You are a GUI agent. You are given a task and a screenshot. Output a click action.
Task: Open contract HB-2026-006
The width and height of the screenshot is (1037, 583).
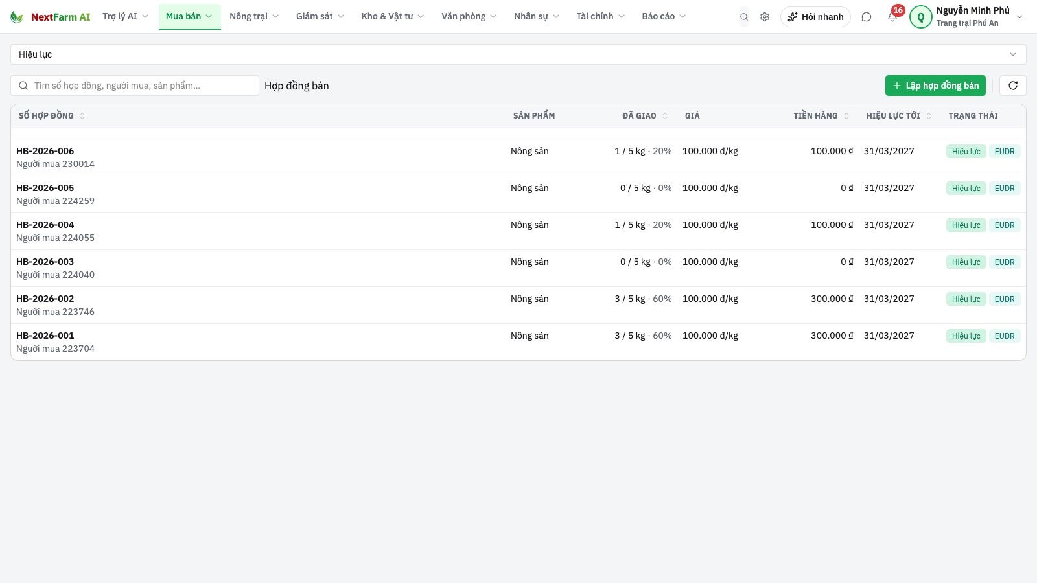[45, 151]
